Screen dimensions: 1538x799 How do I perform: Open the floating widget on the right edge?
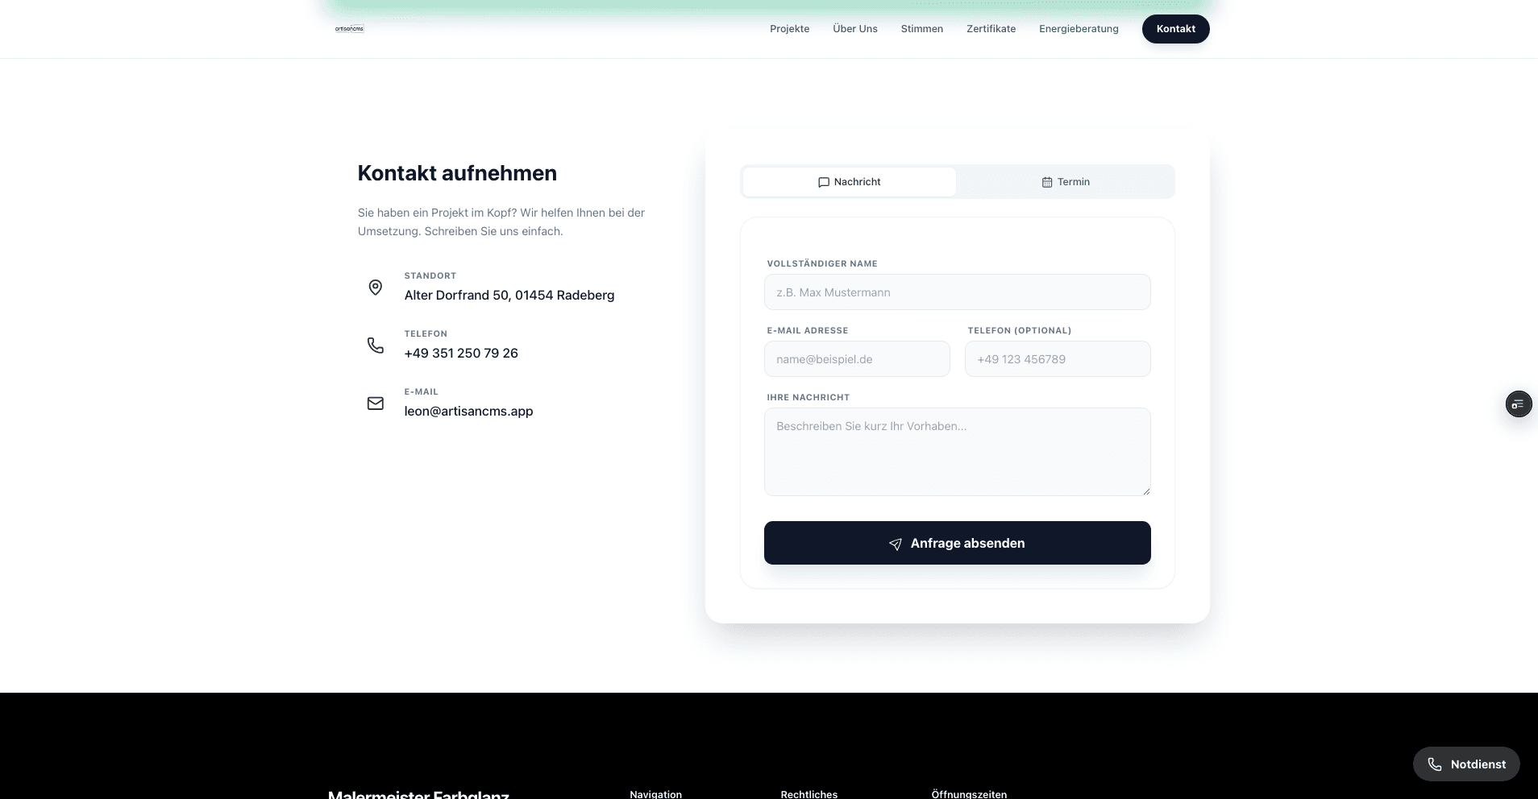[x=1519, y=404]
